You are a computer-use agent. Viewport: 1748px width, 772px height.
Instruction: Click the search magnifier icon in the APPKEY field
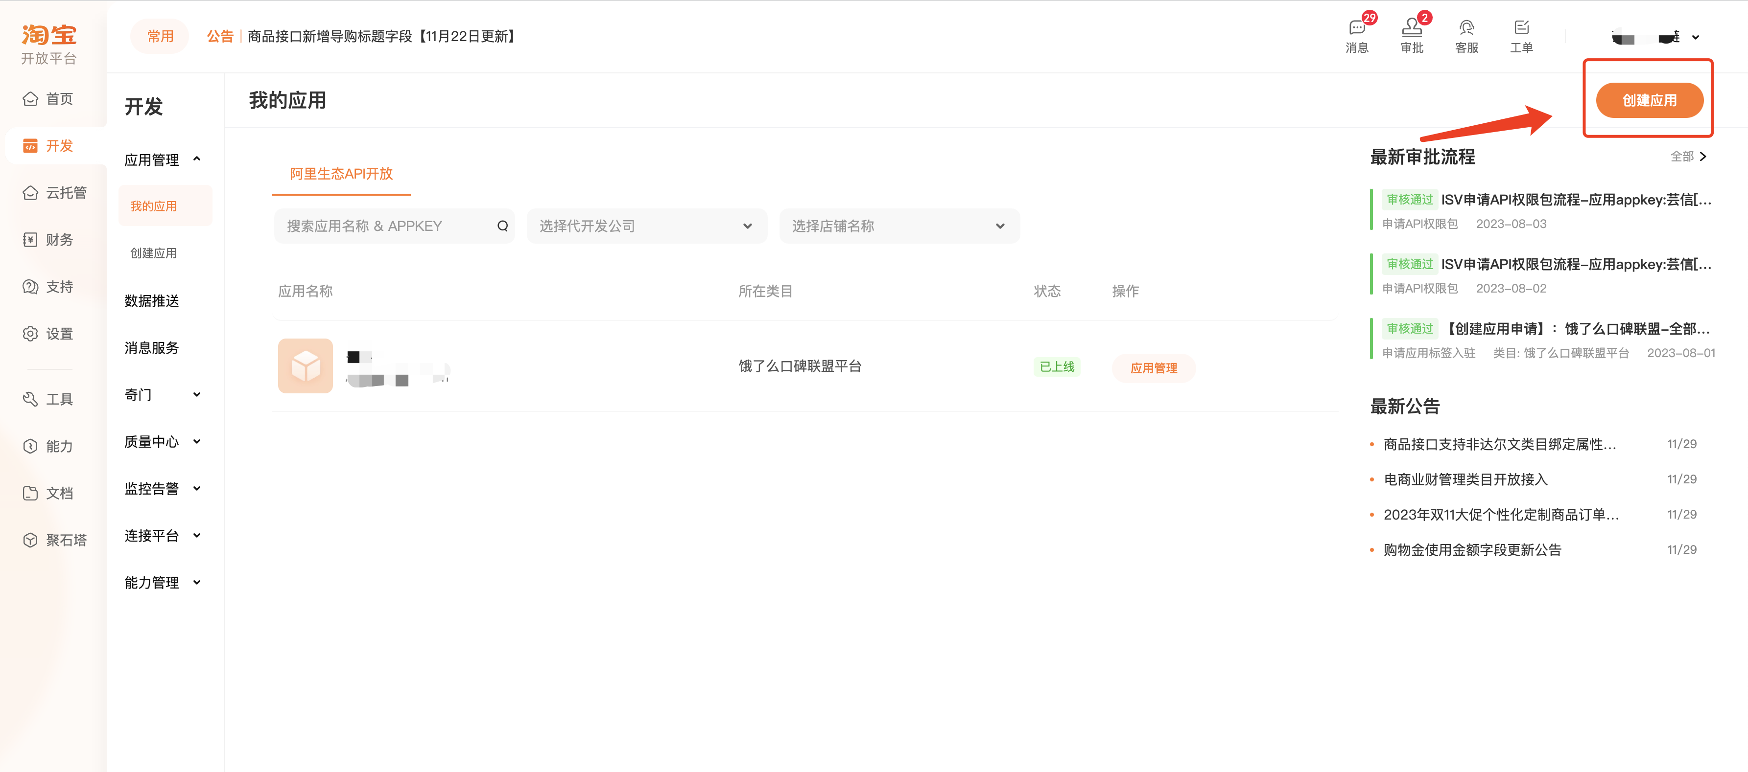click(502, 226)
